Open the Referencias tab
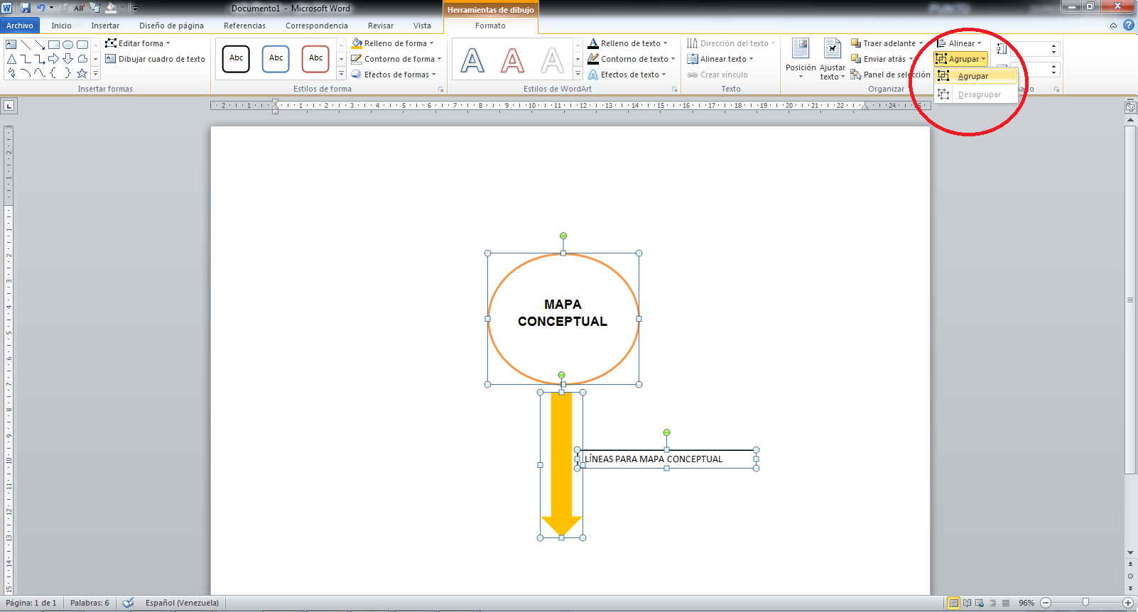The width and height of the screenshot is (1138, 612). (x=244, y=26)
